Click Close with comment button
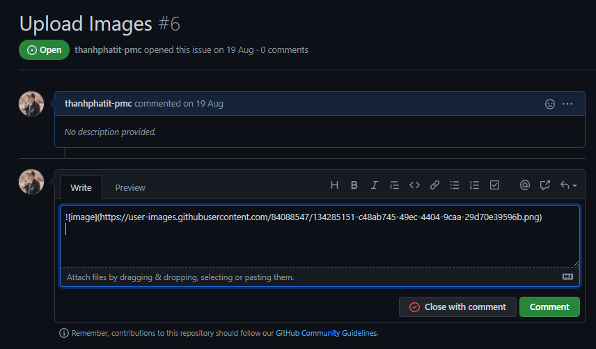Screen dimensions: 596x349 click(x=457, y=307)
